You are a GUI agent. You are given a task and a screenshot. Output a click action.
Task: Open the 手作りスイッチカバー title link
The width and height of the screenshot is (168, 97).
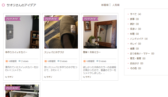(16, 52)
